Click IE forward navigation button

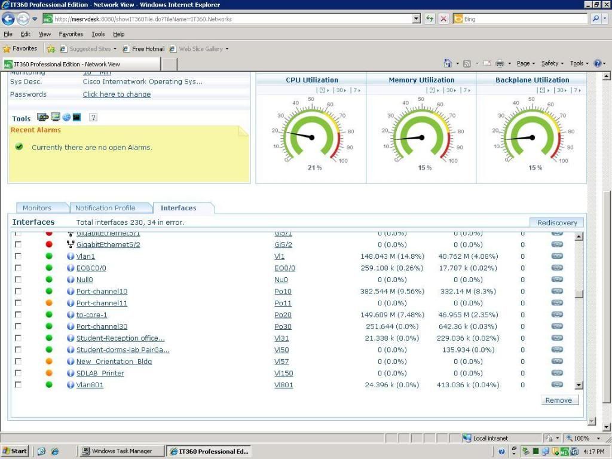[23, 19]
